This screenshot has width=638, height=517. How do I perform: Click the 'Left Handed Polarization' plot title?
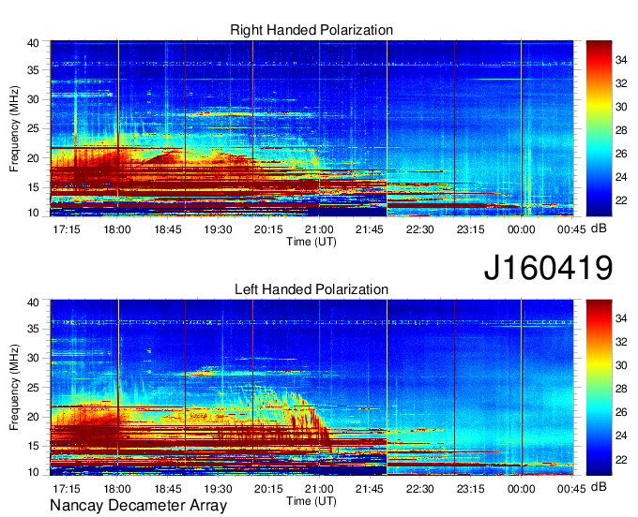[311, 289]
